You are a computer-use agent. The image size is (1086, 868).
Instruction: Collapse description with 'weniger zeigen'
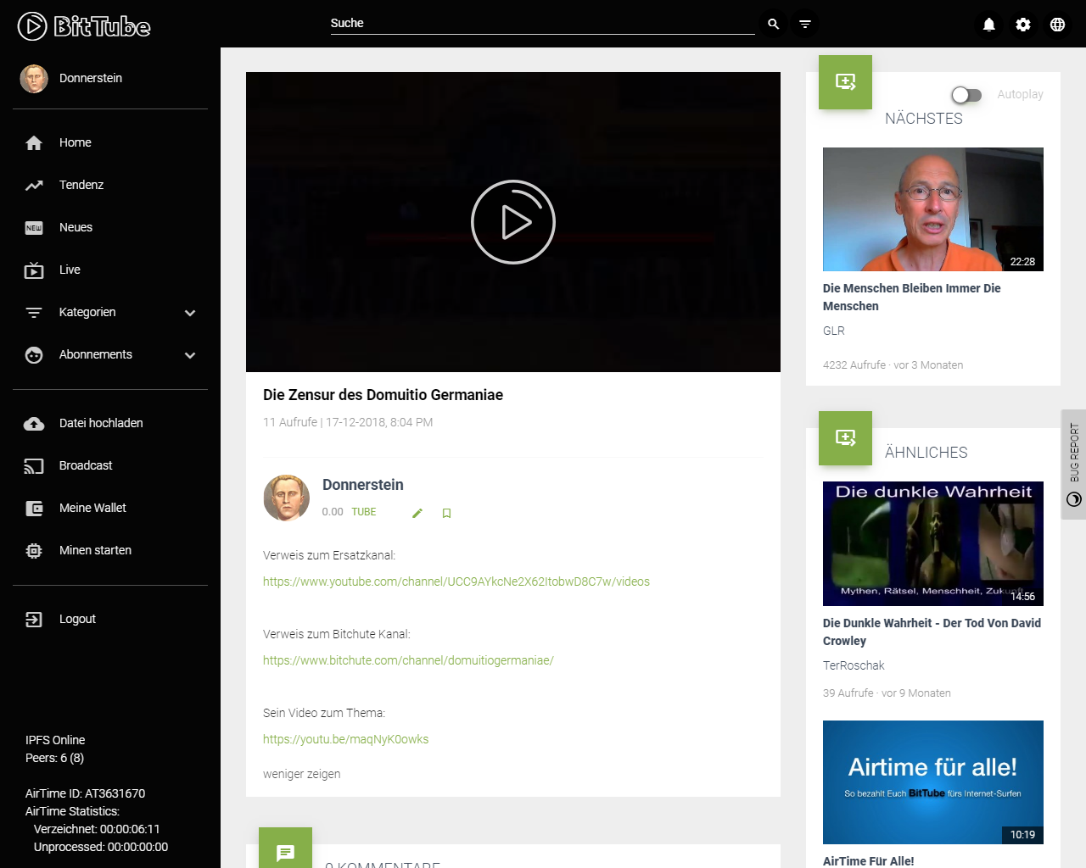tap(302, 775)
